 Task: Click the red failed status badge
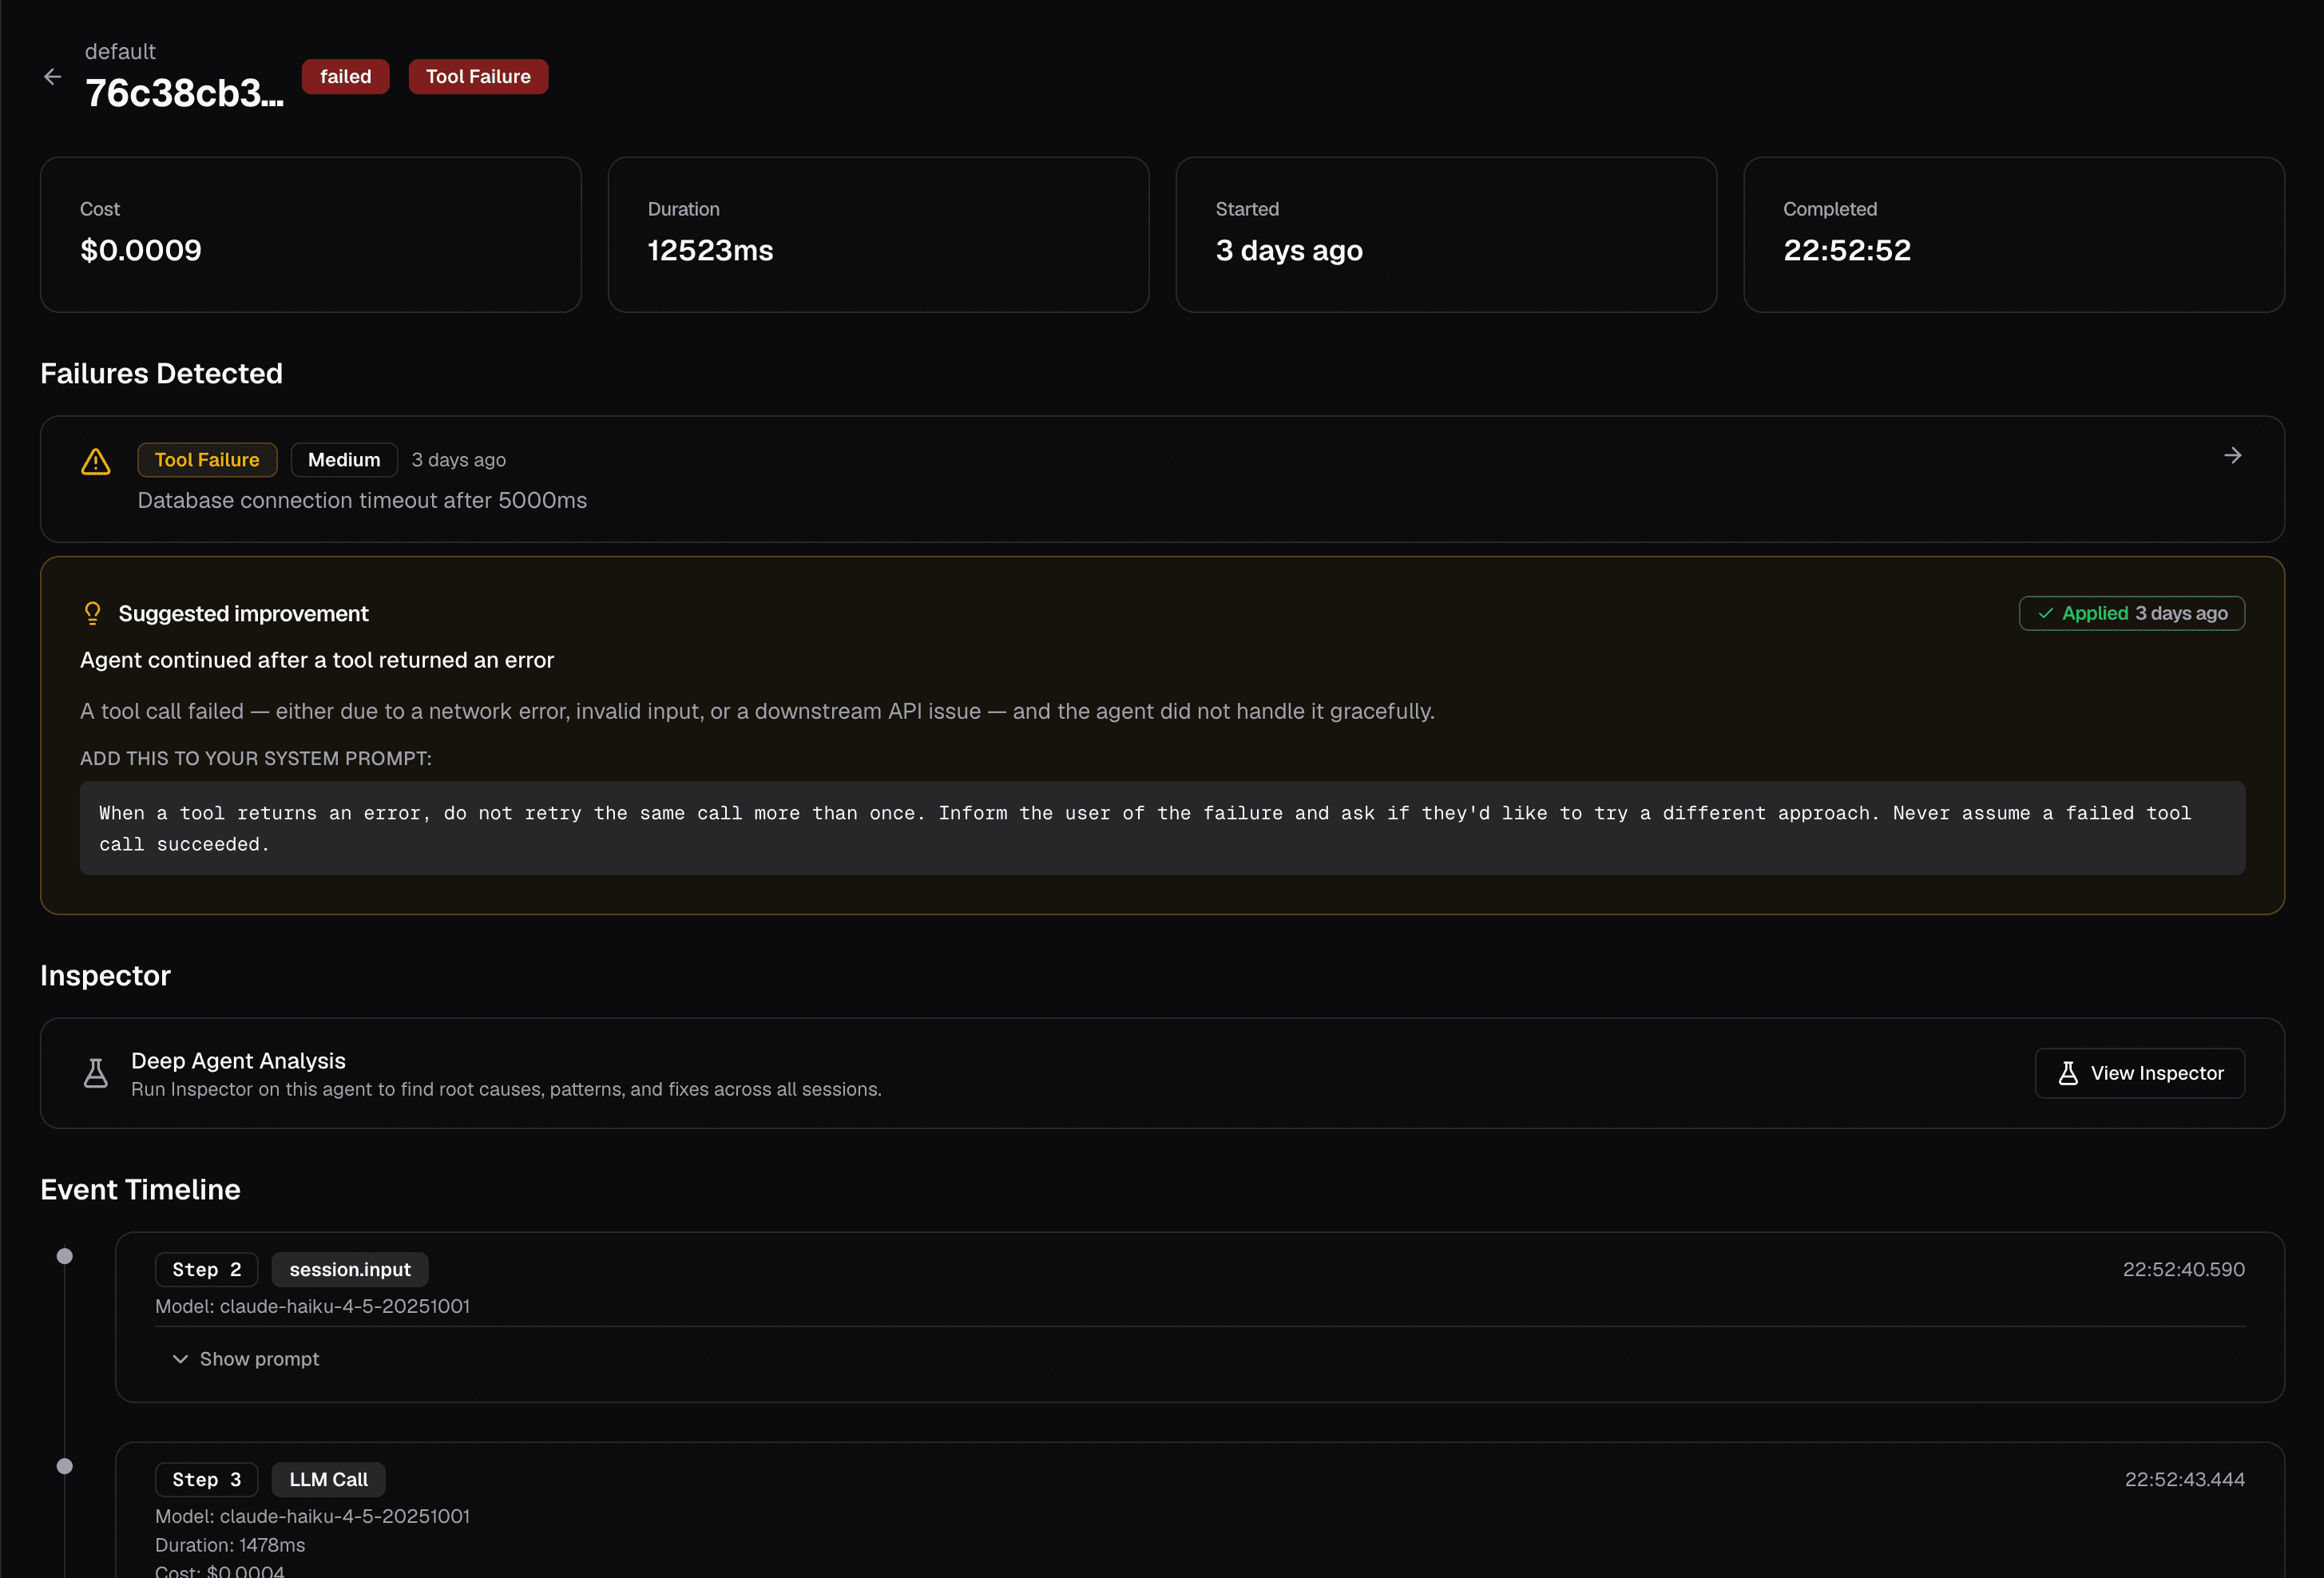(345, 77)
